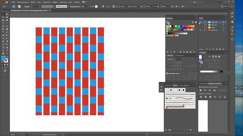Open the fill color dropdown in the control bar

(x=16, y=6)
